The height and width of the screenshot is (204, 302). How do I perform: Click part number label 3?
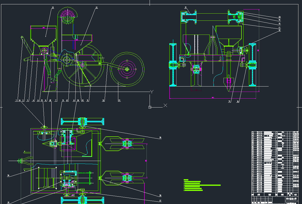28,100
